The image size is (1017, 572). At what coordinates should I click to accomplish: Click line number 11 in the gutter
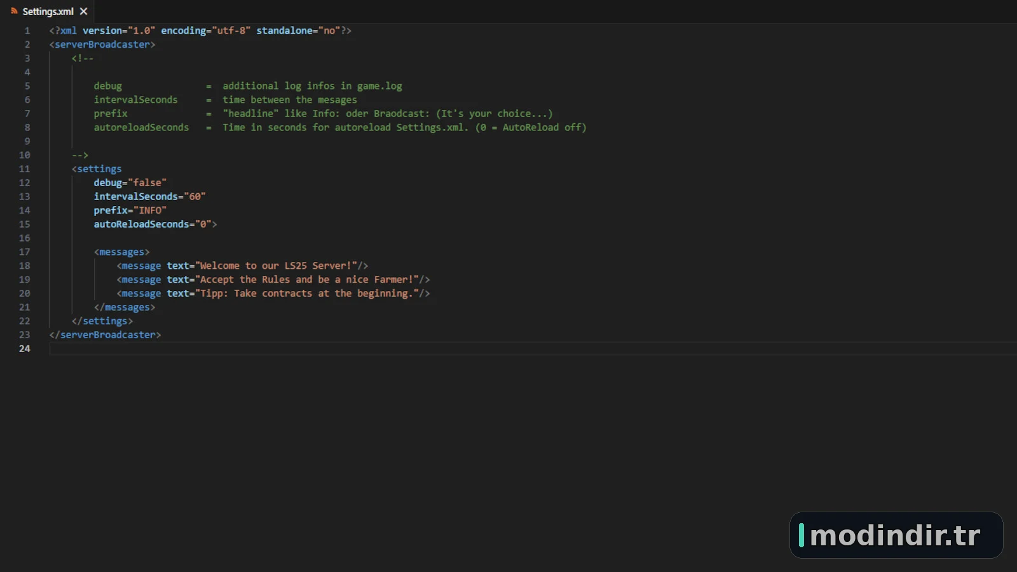24,169
